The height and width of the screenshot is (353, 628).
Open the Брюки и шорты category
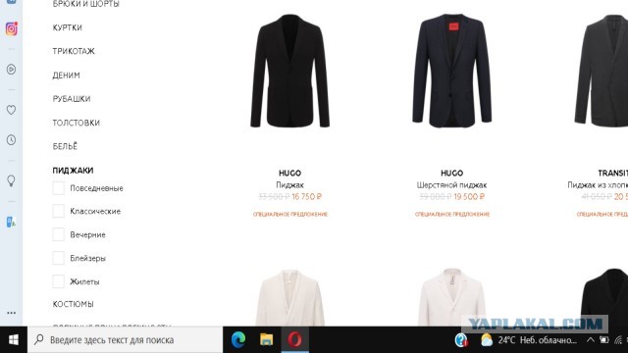(x=85, y=4)
